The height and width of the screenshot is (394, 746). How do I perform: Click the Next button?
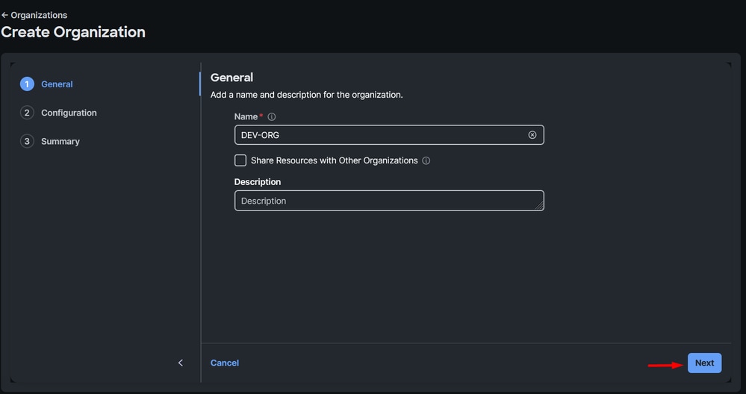(704, 363)
